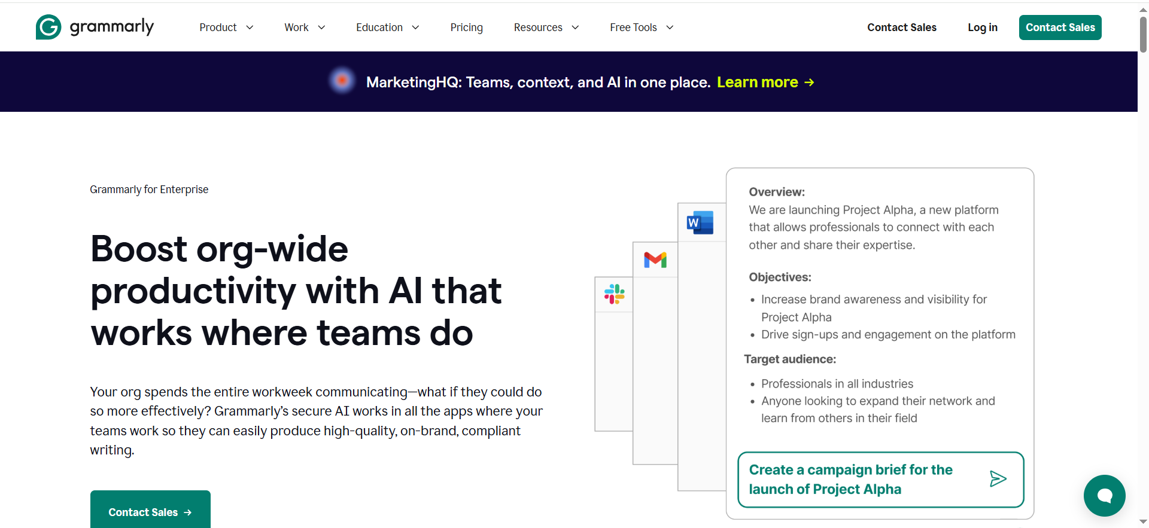Viewport: 1149px width, 528px height.
Task: Click the Grammarly logo icon
Action: pos(48,27)
